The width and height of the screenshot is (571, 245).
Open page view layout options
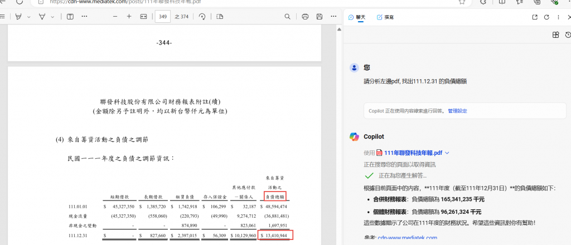(x=220, y=16)
